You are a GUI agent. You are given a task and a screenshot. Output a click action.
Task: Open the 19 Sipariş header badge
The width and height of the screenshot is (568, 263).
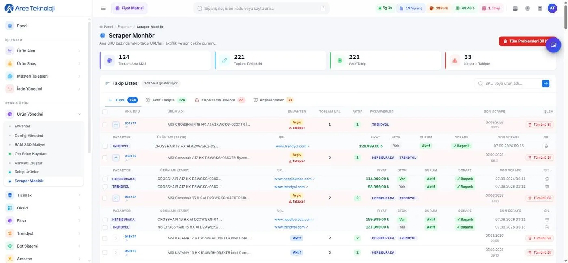click(411, 8)
